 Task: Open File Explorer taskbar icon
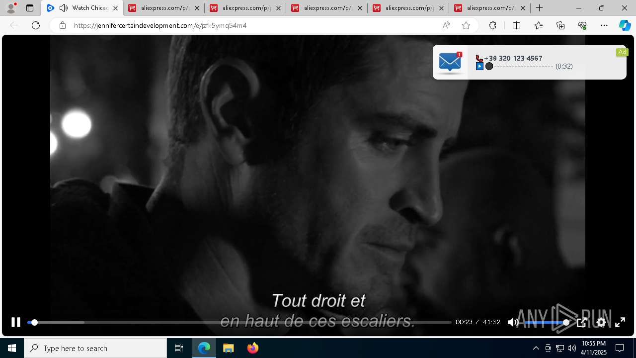(x=228, y=348)
